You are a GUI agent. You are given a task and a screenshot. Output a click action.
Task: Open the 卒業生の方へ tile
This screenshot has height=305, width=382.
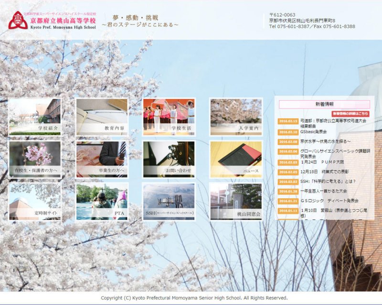pyautogui.click(x=102, y=159)
